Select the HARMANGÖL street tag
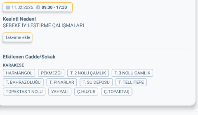The height and width of the screenshot is (115, 198). pos(19,73)
